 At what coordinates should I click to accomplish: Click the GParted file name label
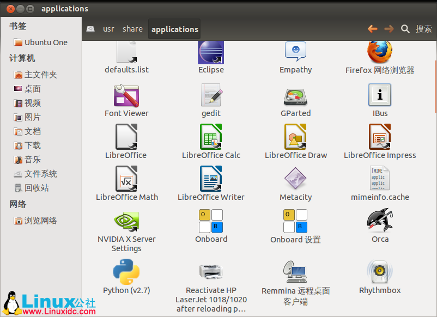[295, 113]
